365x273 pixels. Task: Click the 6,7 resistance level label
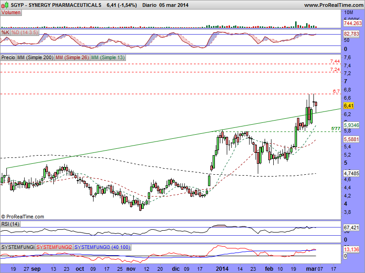[x=336, y=91]
